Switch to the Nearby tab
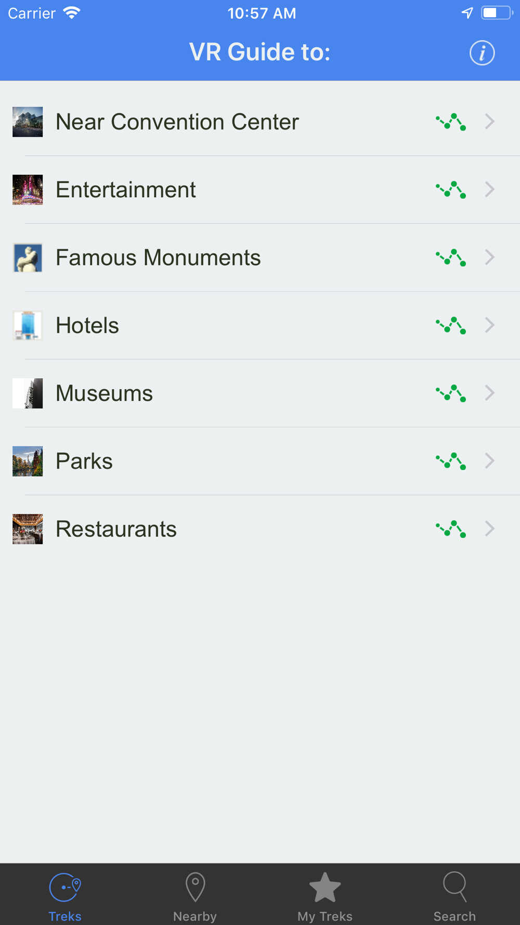 click(195, 897)
